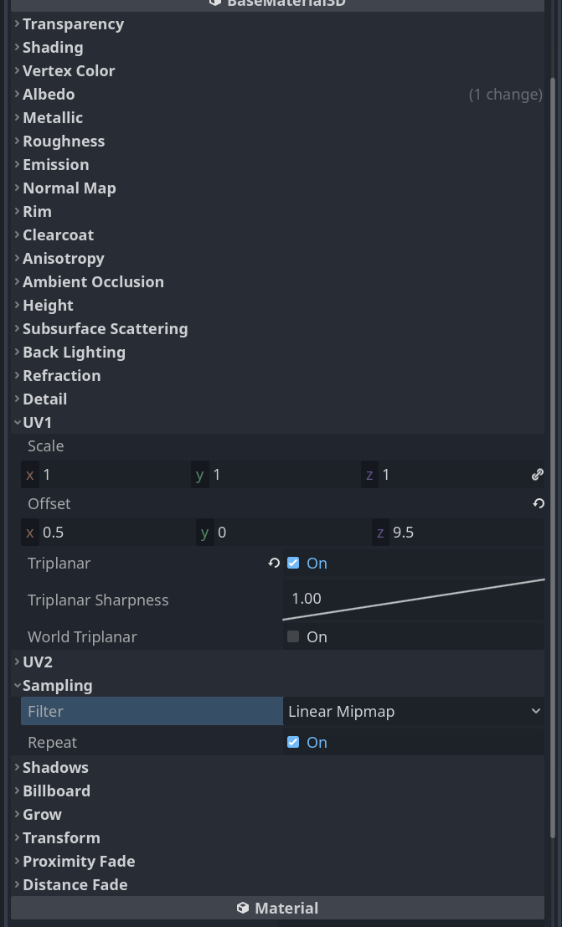The image size is (562, 927).
Task: Expand the Shadows section
Action: 15,767
